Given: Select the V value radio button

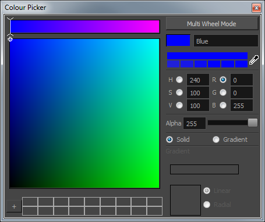Looking at the screenshot, I should [x=179, y=105].
